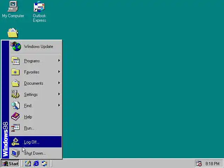Click the Start button
This screenshot has height=168, width=224.
tap(10, 163)
